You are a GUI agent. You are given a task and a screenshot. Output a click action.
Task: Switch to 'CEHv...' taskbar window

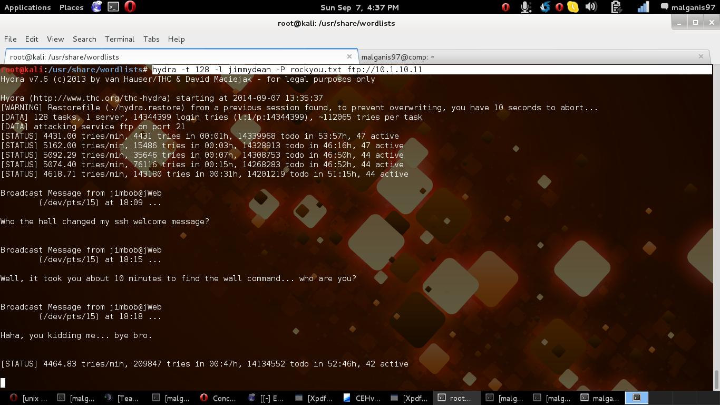click(x=362, y=398)
